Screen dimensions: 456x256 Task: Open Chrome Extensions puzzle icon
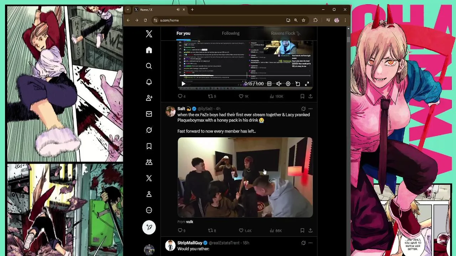tap(315, 20)
